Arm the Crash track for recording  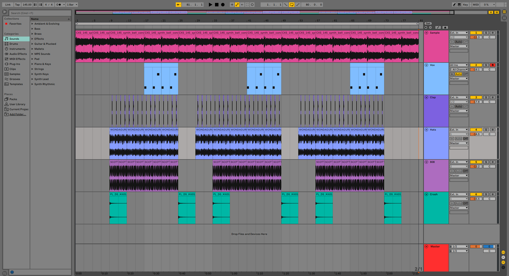tap(493, 194)
